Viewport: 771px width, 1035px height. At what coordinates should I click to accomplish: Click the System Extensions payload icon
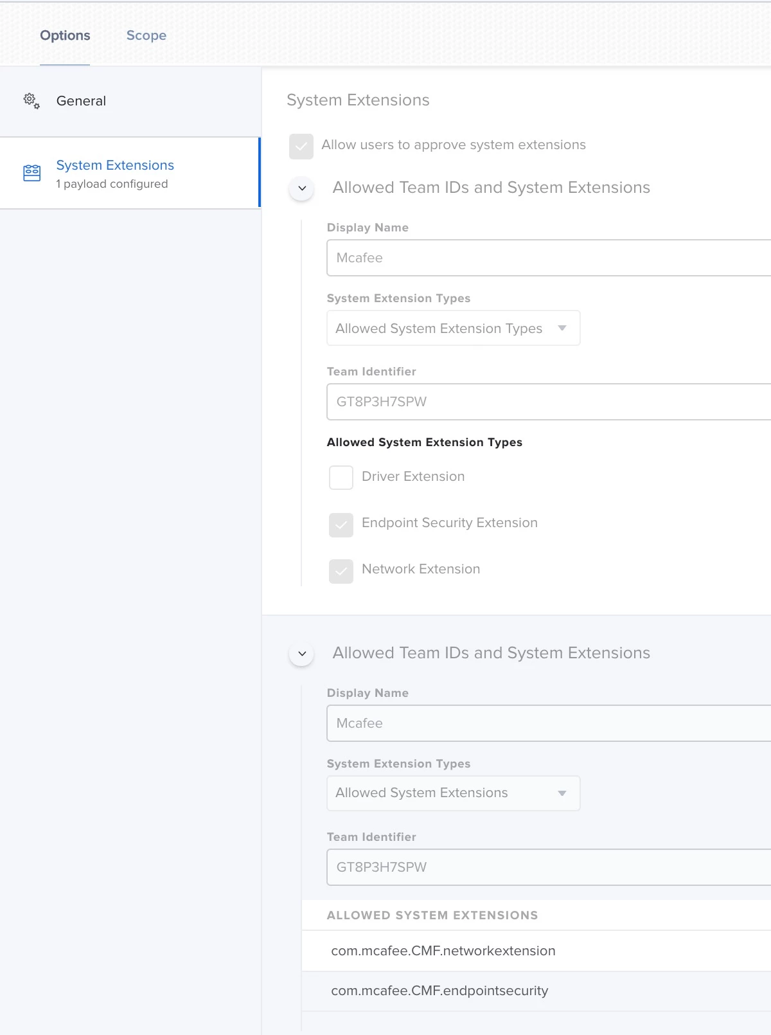[x=31, y=173]
